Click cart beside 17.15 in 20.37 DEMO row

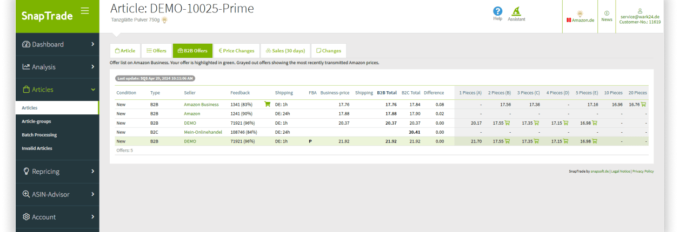[x=565, y=123]
